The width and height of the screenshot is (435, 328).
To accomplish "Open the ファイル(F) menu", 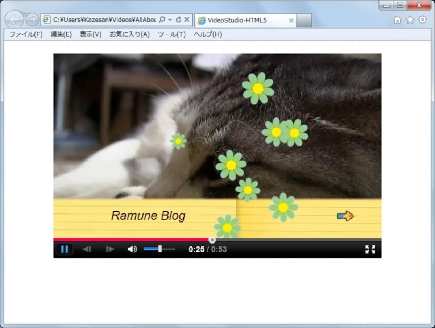I will 26,34.
